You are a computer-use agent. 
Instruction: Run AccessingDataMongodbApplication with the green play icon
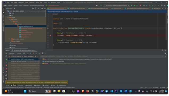(x=132, y=6)
